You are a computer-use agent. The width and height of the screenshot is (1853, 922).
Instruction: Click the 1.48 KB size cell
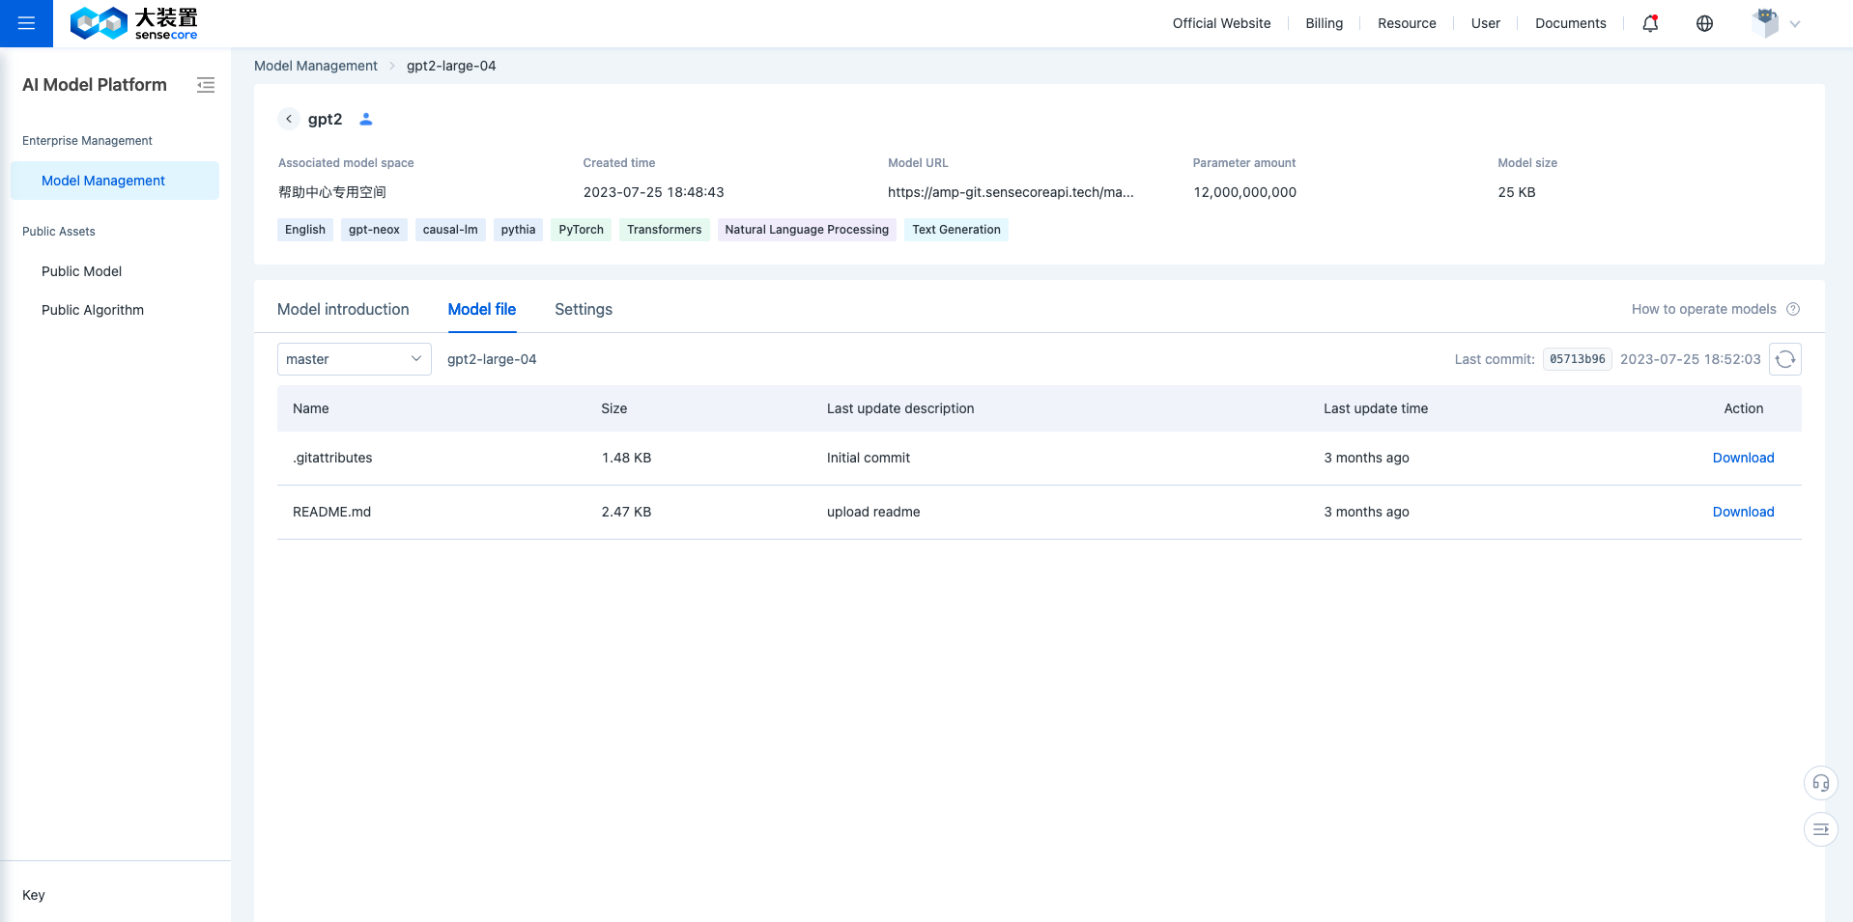[x=626, y=458]
